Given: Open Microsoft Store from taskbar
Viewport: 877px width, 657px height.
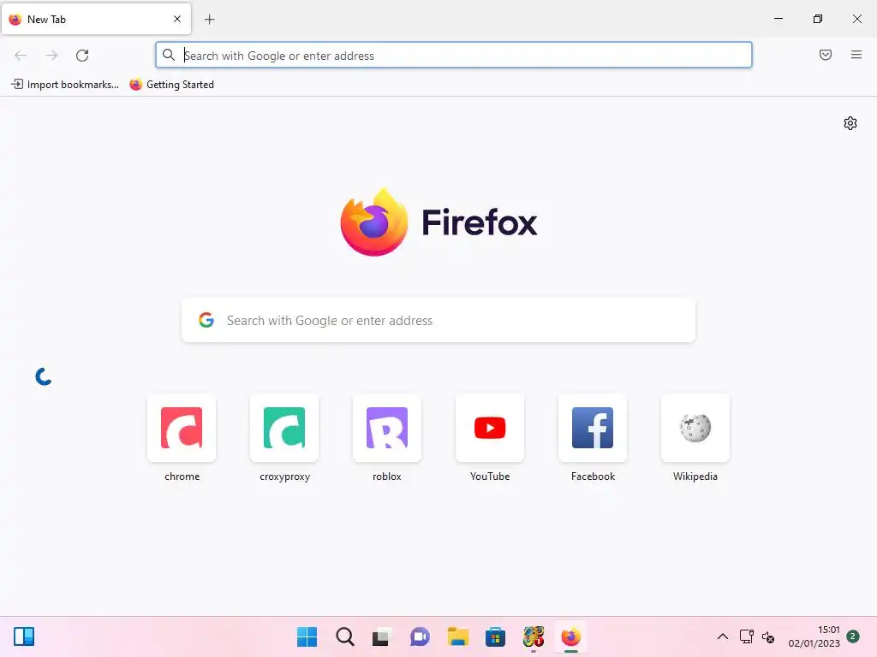Looking at the screenshot, I should [495, 636].
